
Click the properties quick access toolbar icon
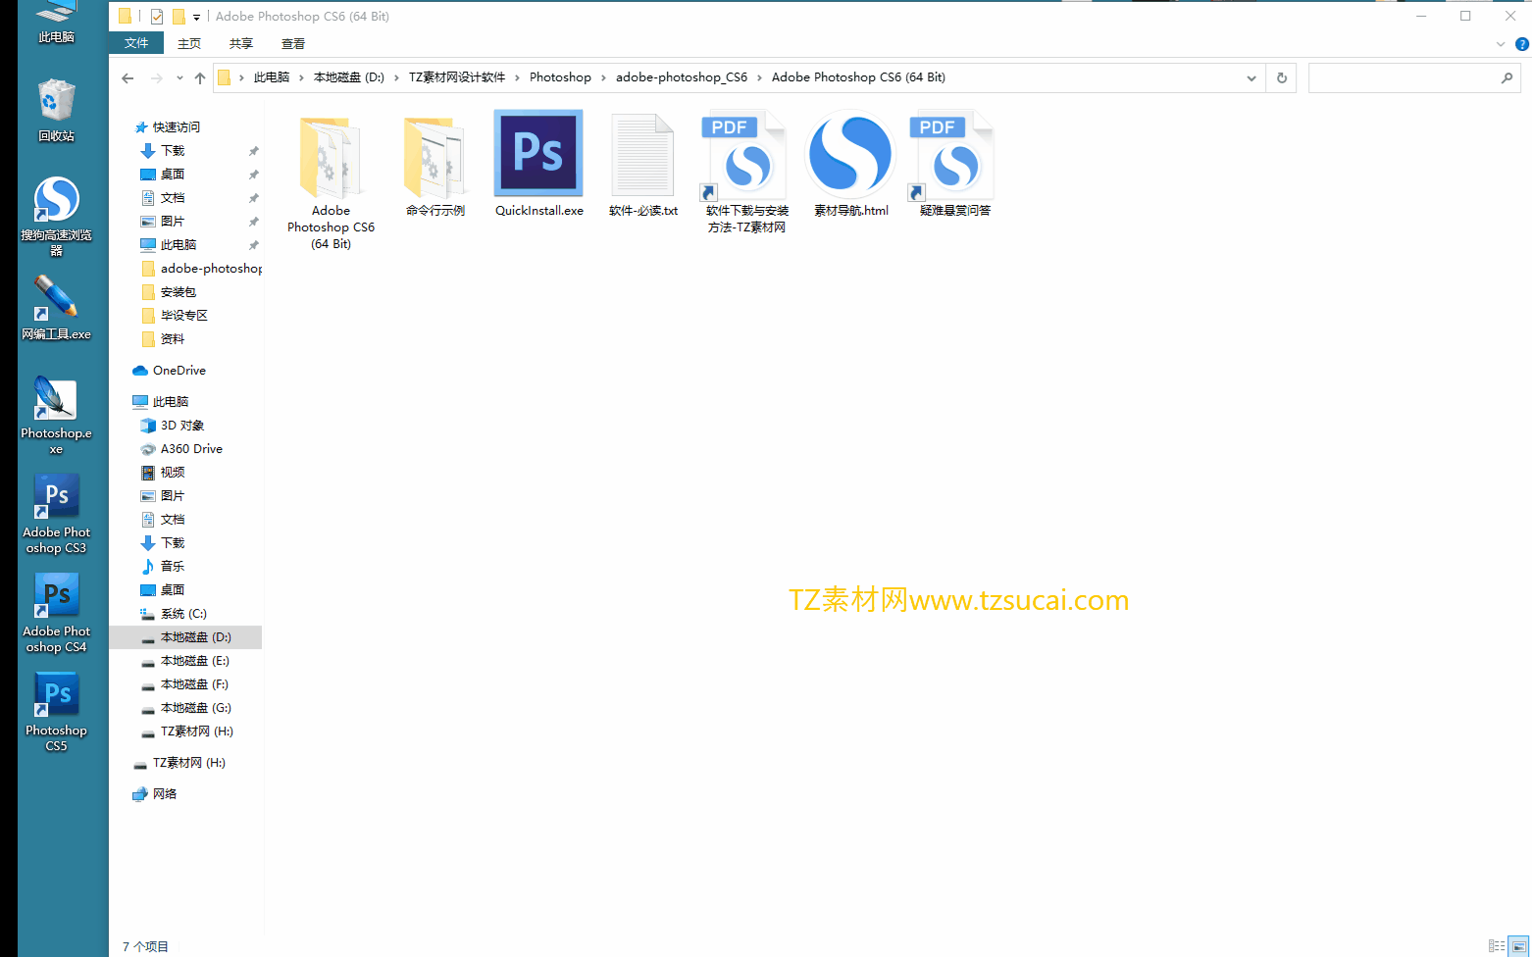coord(157,16)
